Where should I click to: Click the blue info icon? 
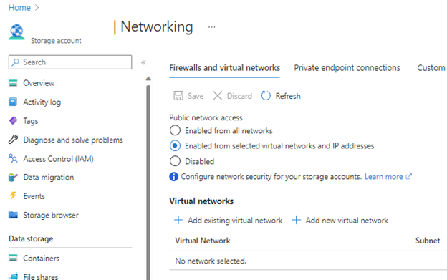[x=173, y=177]
